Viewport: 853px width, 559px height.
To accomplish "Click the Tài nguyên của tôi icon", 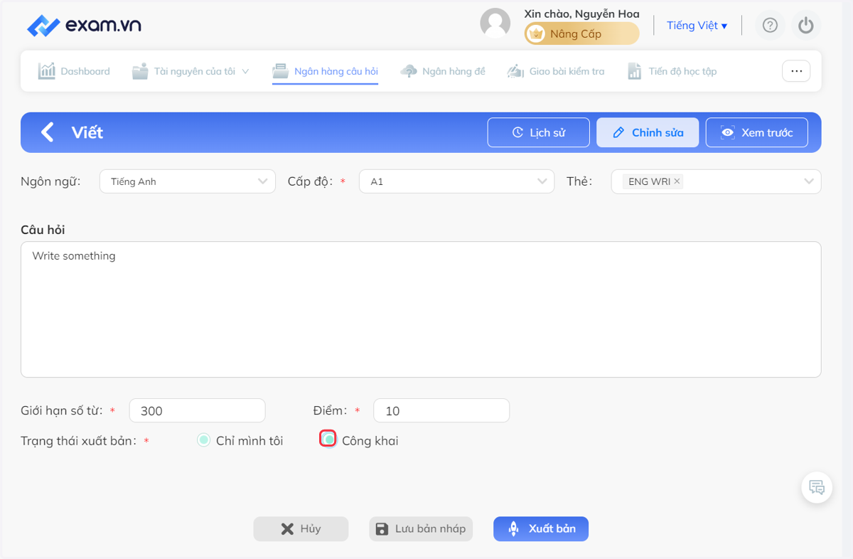I will (x=140, y=71).
